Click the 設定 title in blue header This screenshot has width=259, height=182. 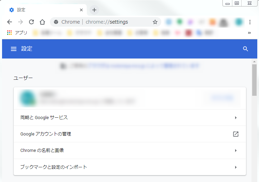(x=27, y=49)
